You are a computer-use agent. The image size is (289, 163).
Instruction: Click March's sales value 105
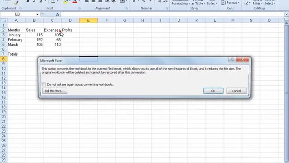click(x=34, y=44)
